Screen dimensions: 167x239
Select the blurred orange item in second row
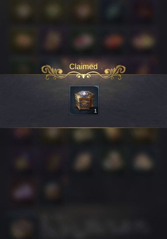point(23,40)
